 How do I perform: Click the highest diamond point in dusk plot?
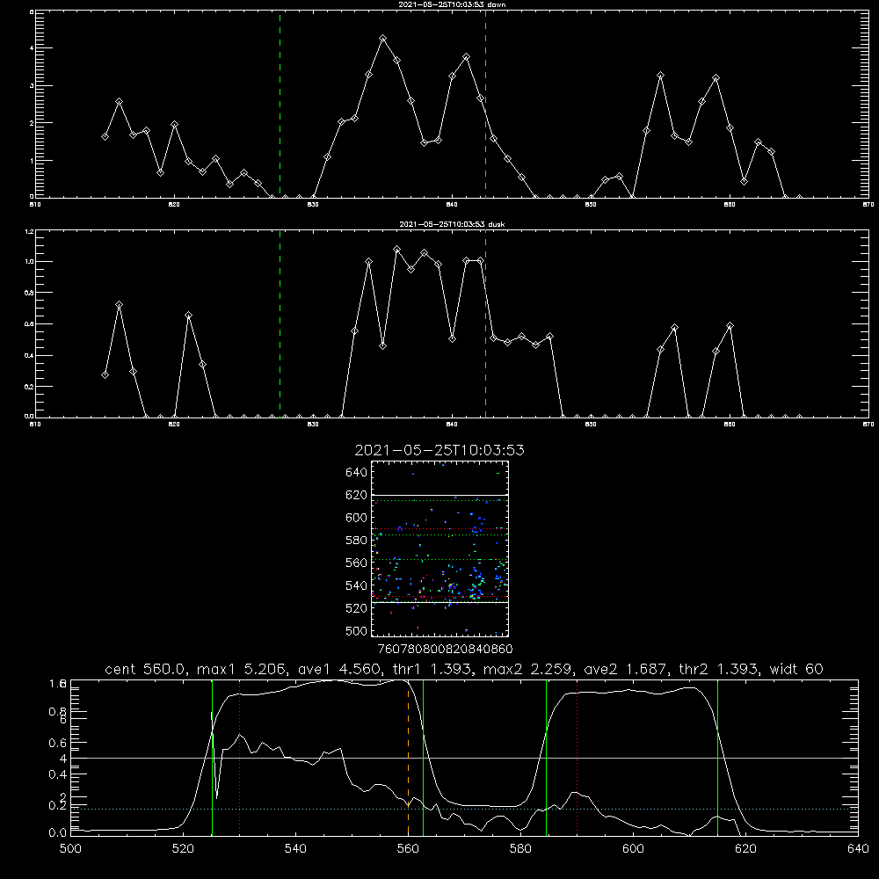pos(397,250)
